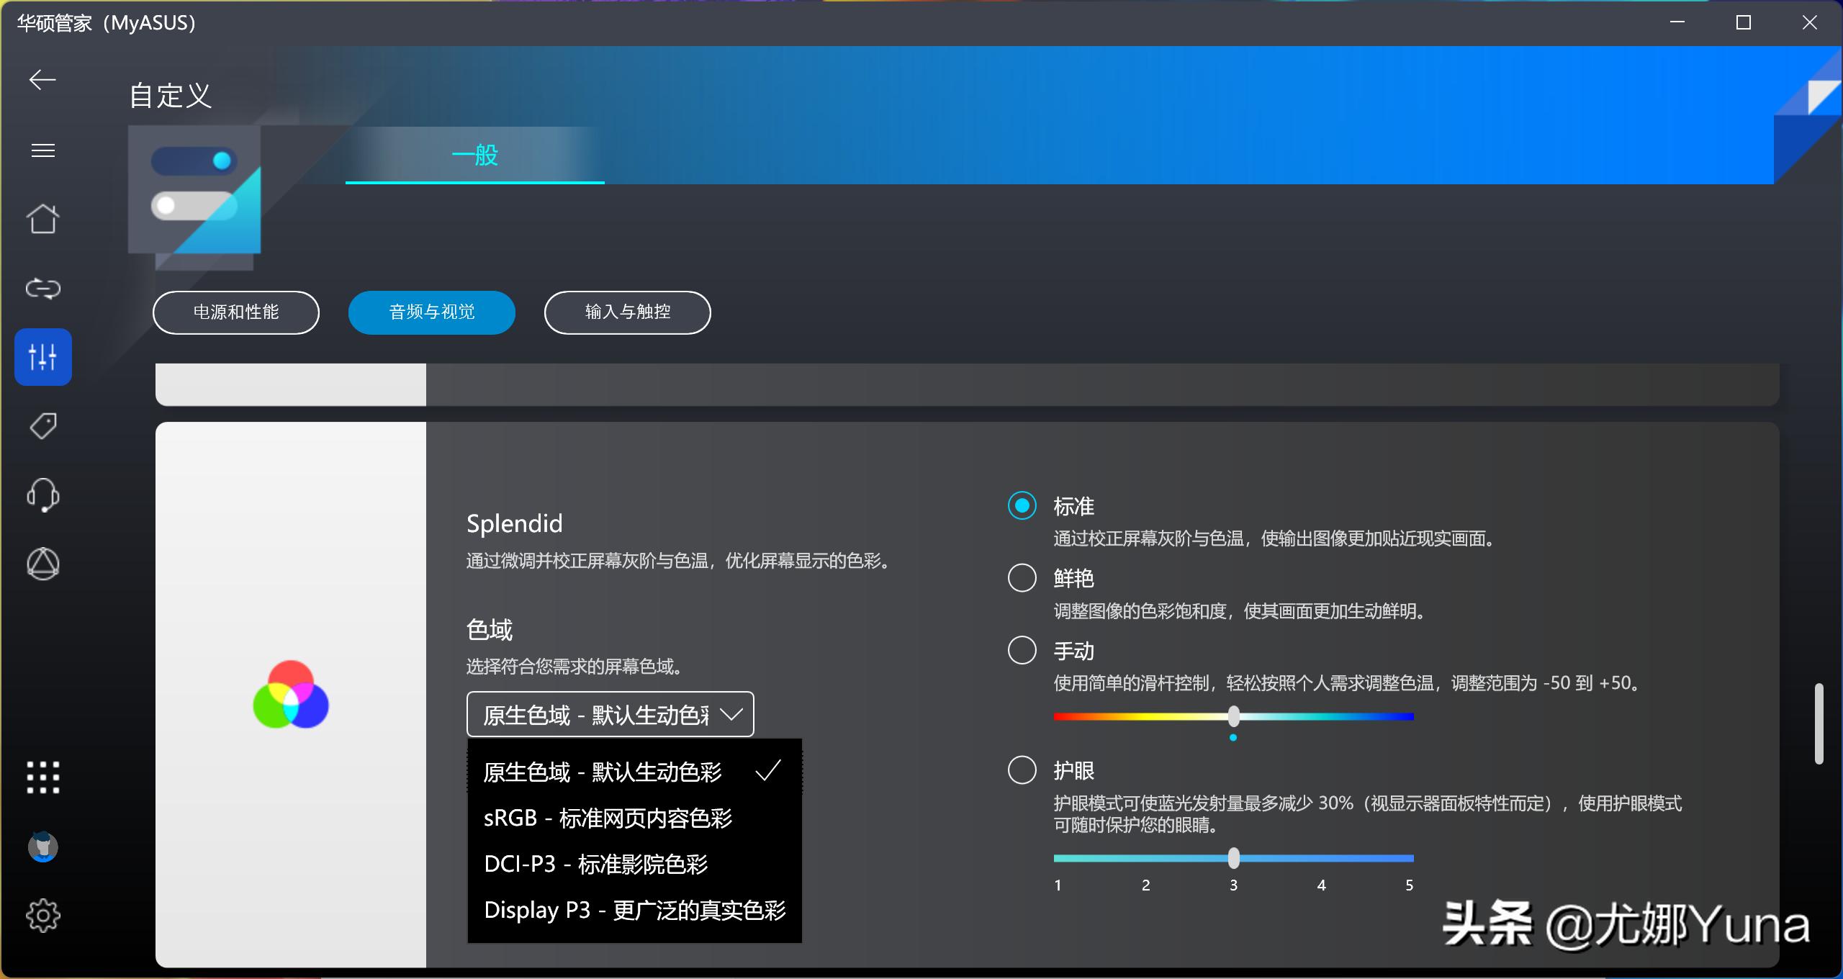Enable 护眼 eye care mode
The height and width of the screenshot is (979, 1843).
click(x=1022, y=770)
